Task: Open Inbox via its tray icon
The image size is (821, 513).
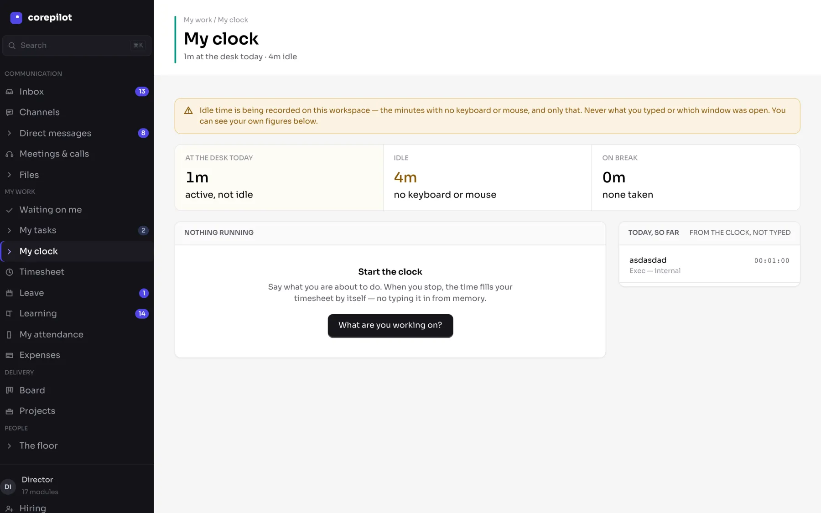Action: 9,92
